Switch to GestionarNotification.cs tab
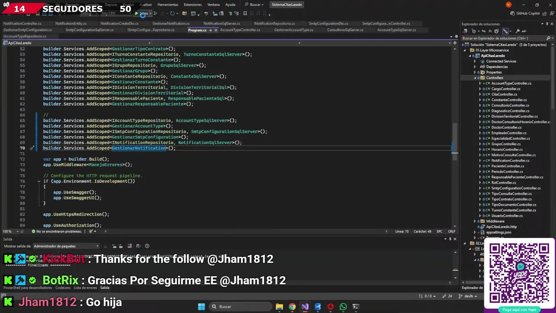This screenshot has height=313, width=556. pyautogui.click(x=171, y=23)
